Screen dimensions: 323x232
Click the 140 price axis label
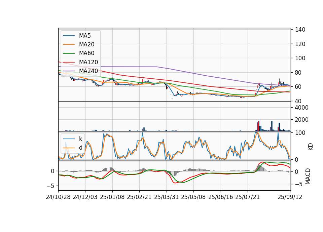(300, 30)
